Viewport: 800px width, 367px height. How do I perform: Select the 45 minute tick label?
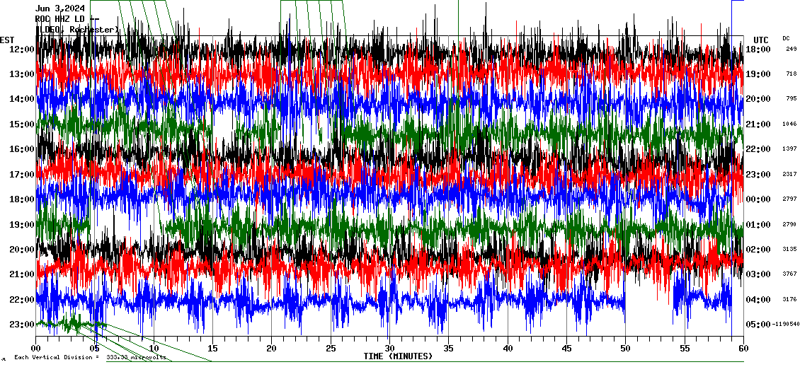(566, 349)
